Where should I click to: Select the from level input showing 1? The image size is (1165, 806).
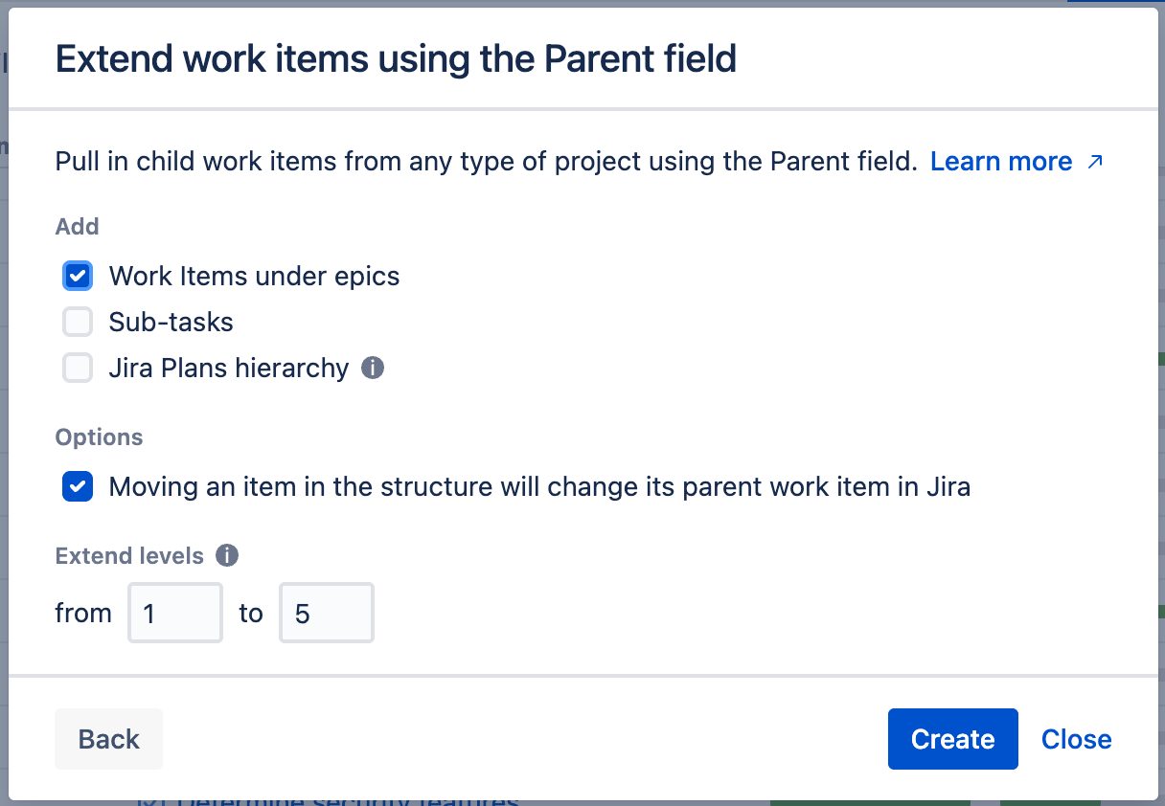click(x=175, y=613)
